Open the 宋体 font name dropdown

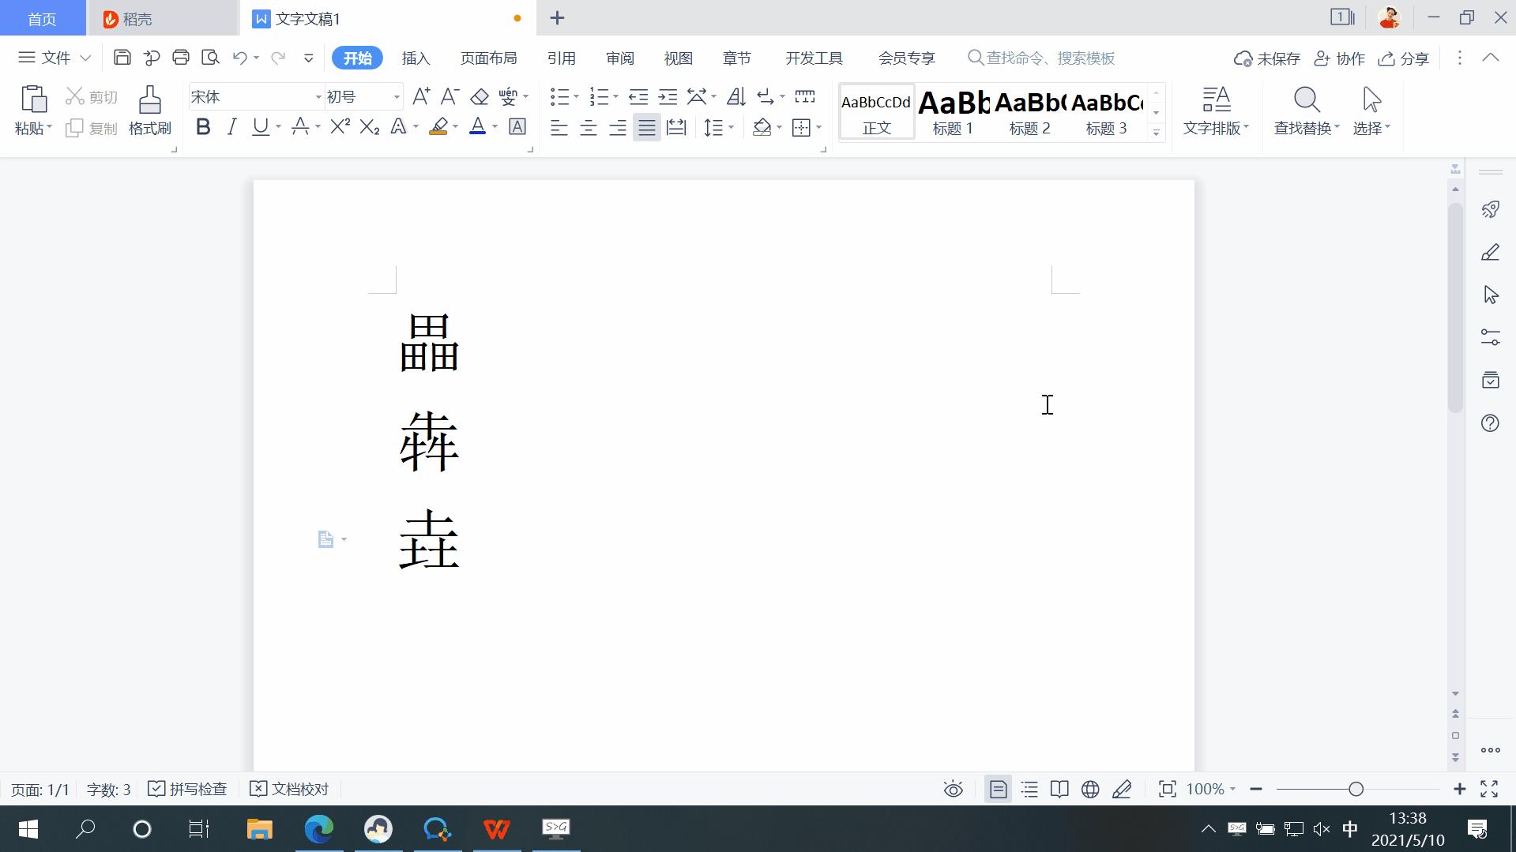[317, 96]
